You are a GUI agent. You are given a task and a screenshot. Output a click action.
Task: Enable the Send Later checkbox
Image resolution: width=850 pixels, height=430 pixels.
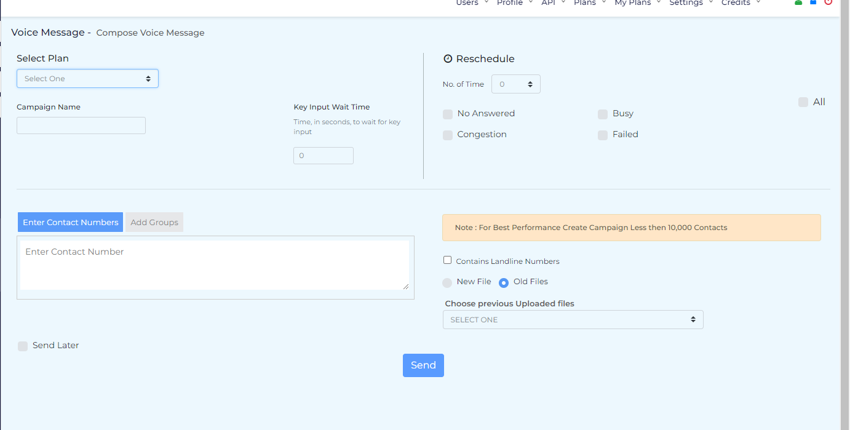(x=23, y=346)
